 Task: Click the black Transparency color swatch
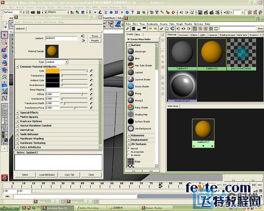tap(52, 75)
